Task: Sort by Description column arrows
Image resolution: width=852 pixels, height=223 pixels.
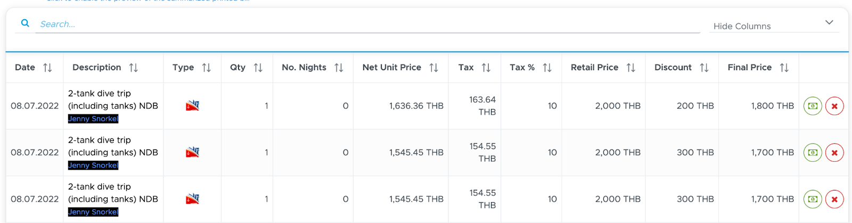Action: pos(134,68)
